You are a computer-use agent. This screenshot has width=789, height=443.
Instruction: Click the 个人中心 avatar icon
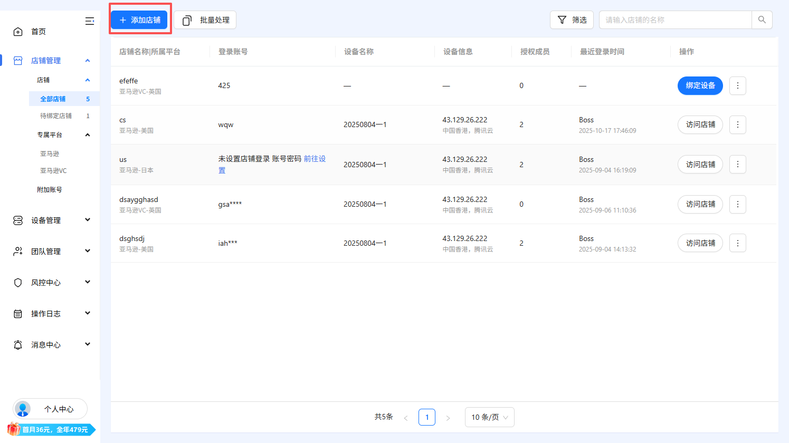(x=22, y=409)
